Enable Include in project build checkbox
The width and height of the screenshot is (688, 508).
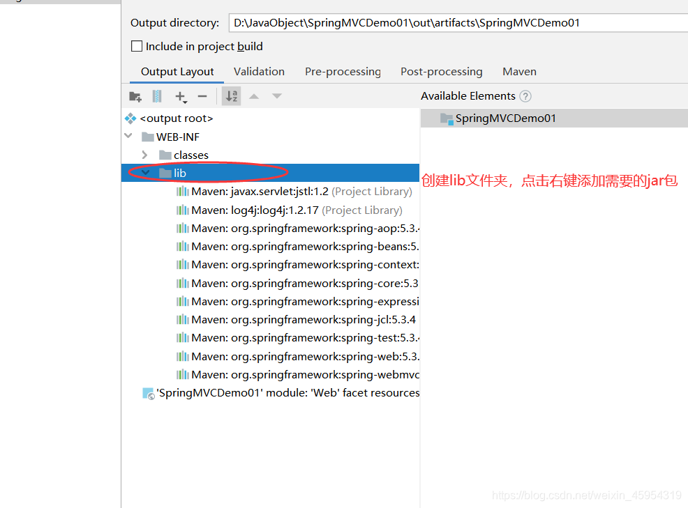pos(137,46)
